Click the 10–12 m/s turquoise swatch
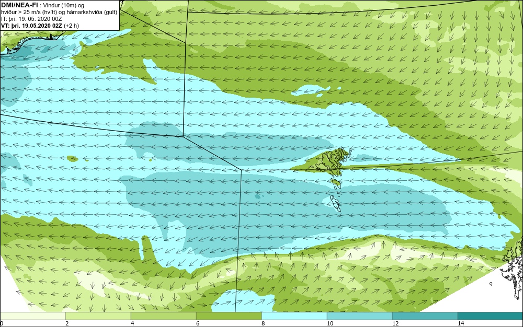523x327 pixels. coord(360,316)
